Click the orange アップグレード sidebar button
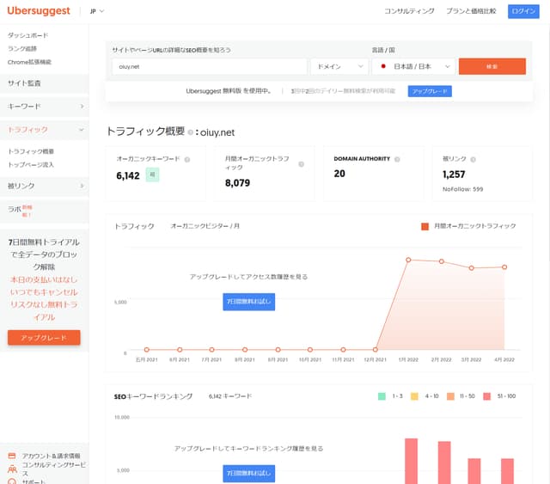Screen dimensions: 550x484 tap(44, 338)
